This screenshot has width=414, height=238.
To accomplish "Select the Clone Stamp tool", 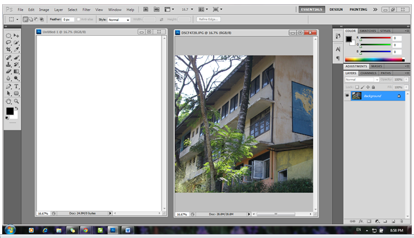I will coord(8,65).
